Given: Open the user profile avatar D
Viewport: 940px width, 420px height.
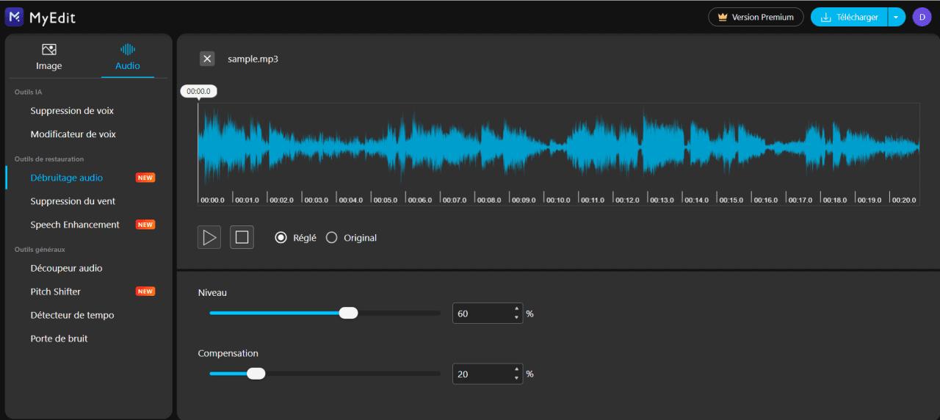Looking at the screenshot, I should tap(922, 17).
